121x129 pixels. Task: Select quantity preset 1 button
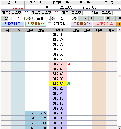tap(80, 18)
